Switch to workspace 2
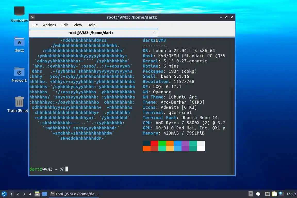297x198 pixels. [18, 194]
